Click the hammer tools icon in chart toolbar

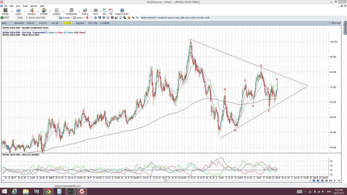coord(112,18)
